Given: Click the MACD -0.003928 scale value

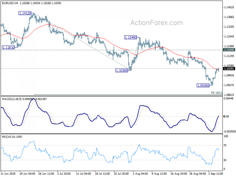Looking at the screenshot, I should [x=230, y=131].
